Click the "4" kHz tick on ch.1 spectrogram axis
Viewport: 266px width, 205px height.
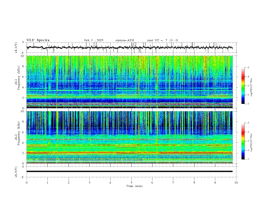[x=24, y=87]
